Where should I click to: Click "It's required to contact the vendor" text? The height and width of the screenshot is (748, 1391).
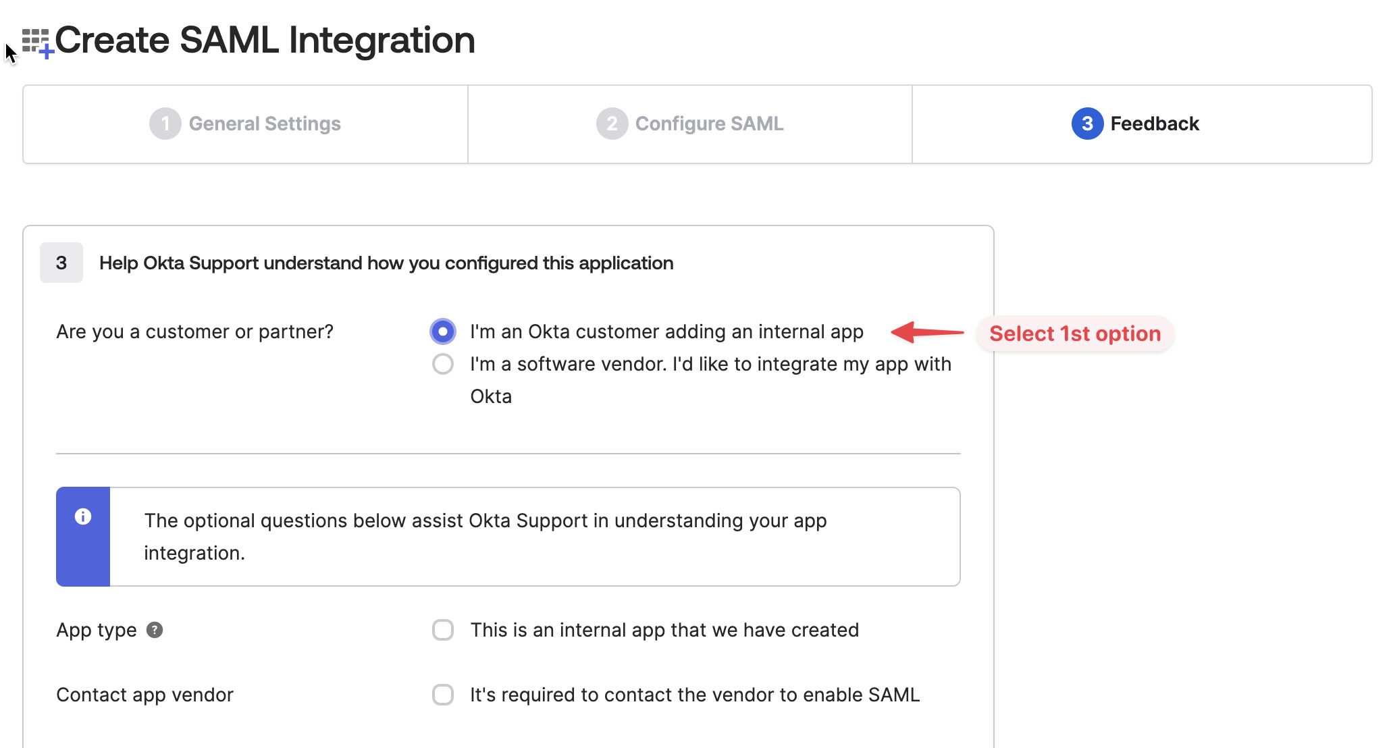(695, 695)
